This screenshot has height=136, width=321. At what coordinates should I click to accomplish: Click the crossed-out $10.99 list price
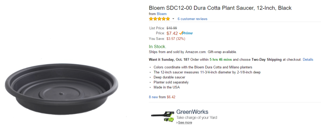pos(171,28)
